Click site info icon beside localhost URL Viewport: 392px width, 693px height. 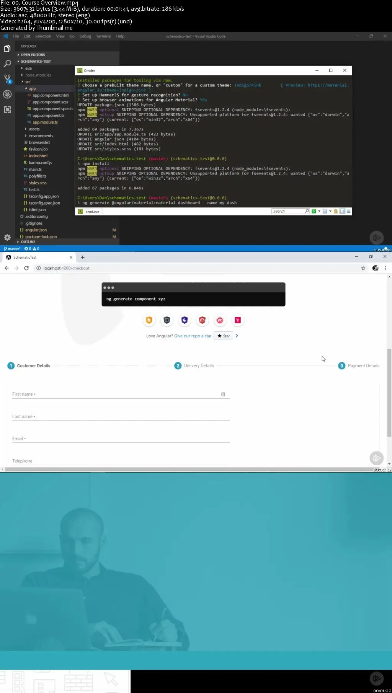(39, 268)
